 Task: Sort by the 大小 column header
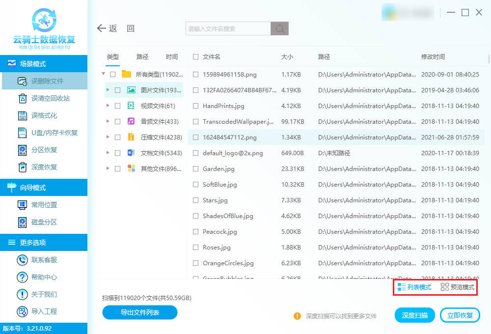coord(287,56)
